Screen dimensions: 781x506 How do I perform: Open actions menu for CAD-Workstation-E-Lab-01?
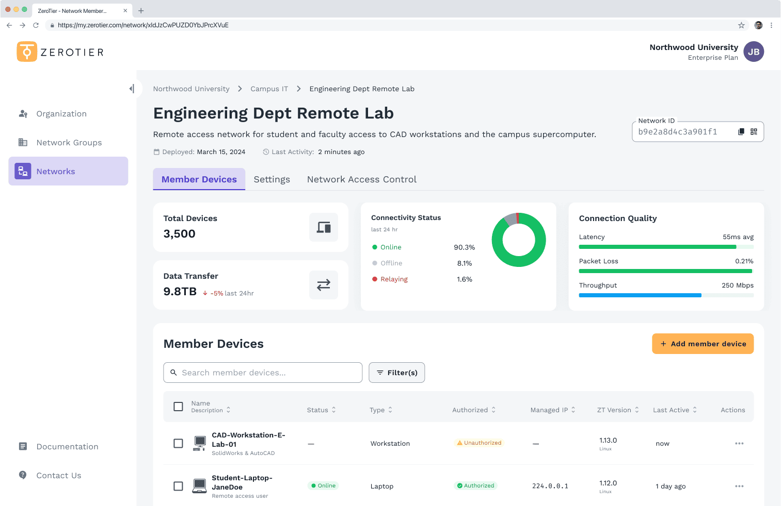[x=739, y=444]
